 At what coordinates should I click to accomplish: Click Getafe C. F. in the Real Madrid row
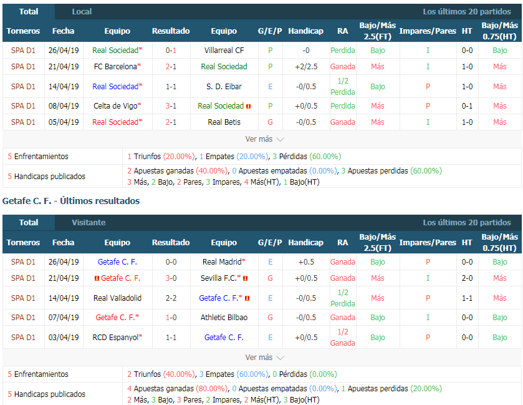117,261
